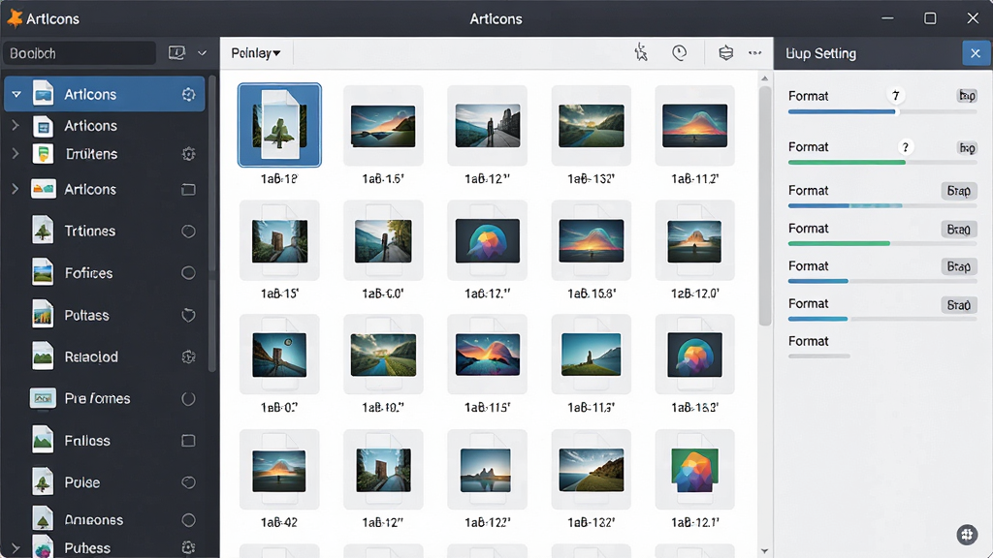This screenshot has width=993, height=558.
Task: Click the scrollbar down arrow in thumbnail grid
Action: pos(764,551)
